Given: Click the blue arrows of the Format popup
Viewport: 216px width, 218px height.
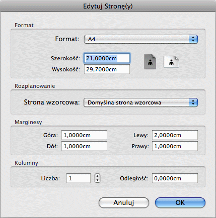Looking at the screenshot, I should 193,39.
